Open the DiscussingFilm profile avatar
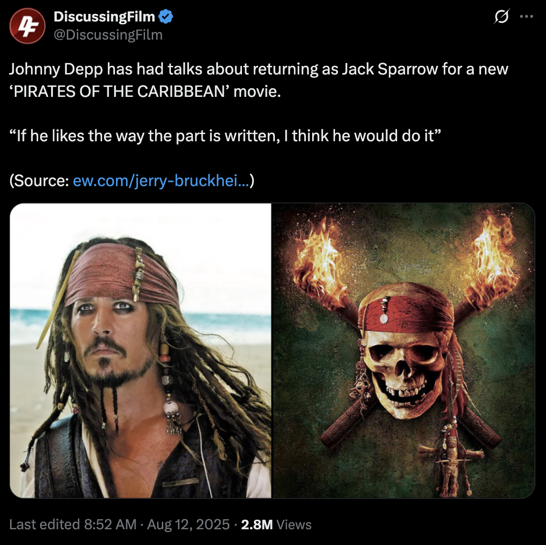546x545 pixels. click(x=27, y=26)
